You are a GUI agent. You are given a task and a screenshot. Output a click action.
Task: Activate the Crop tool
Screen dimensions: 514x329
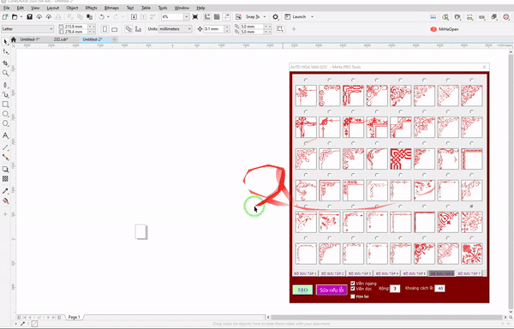pyautogui.click(x=5, y=63)
